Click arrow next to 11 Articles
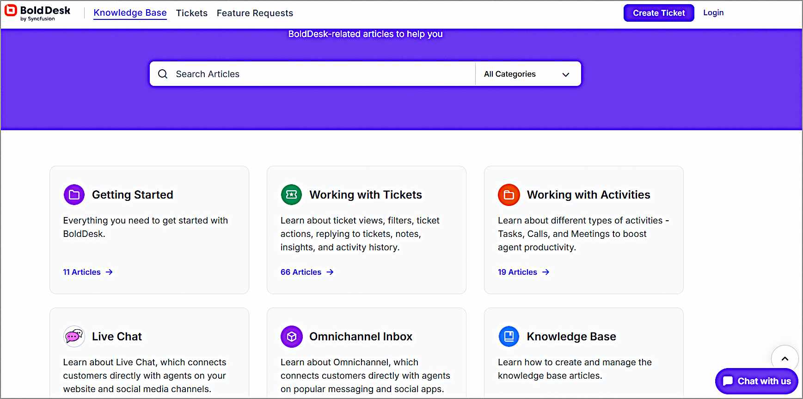 (x=109, y=272)
